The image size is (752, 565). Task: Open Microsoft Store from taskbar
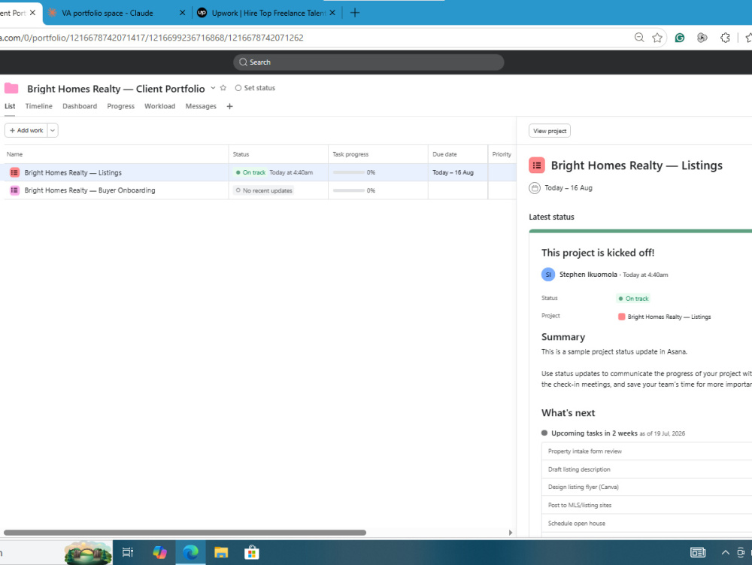click(x=252, y=552)
